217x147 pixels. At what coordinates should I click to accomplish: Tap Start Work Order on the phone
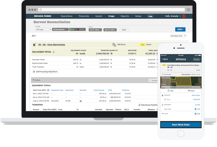(x=181, y=125)
